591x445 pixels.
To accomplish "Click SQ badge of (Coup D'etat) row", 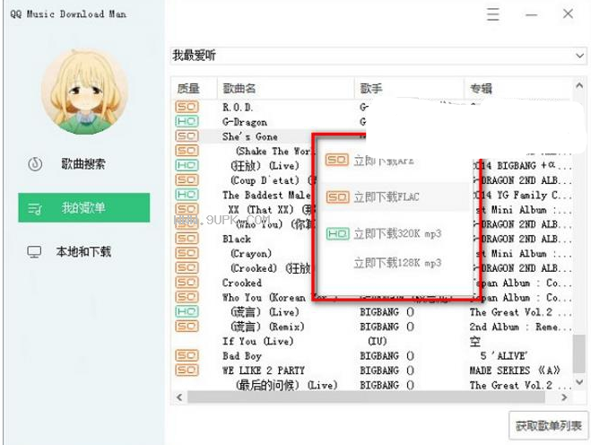I will [x=187, y=180].
